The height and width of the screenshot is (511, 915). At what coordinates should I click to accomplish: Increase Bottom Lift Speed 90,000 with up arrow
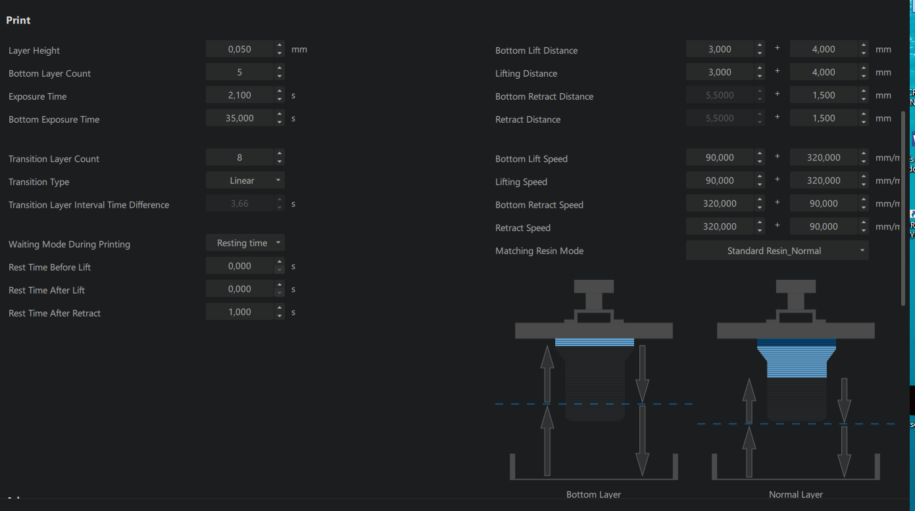click(760, 154)
